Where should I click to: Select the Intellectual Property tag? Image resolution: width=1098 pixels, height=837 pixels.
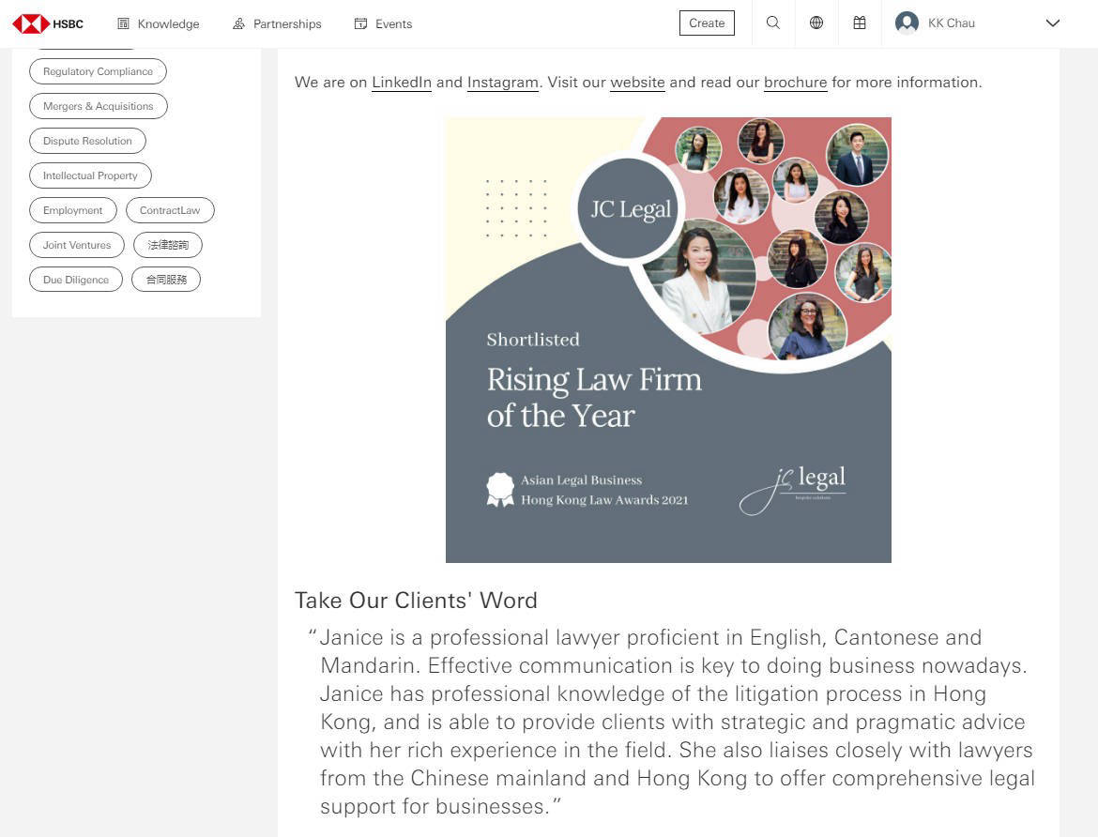point(90,175)
